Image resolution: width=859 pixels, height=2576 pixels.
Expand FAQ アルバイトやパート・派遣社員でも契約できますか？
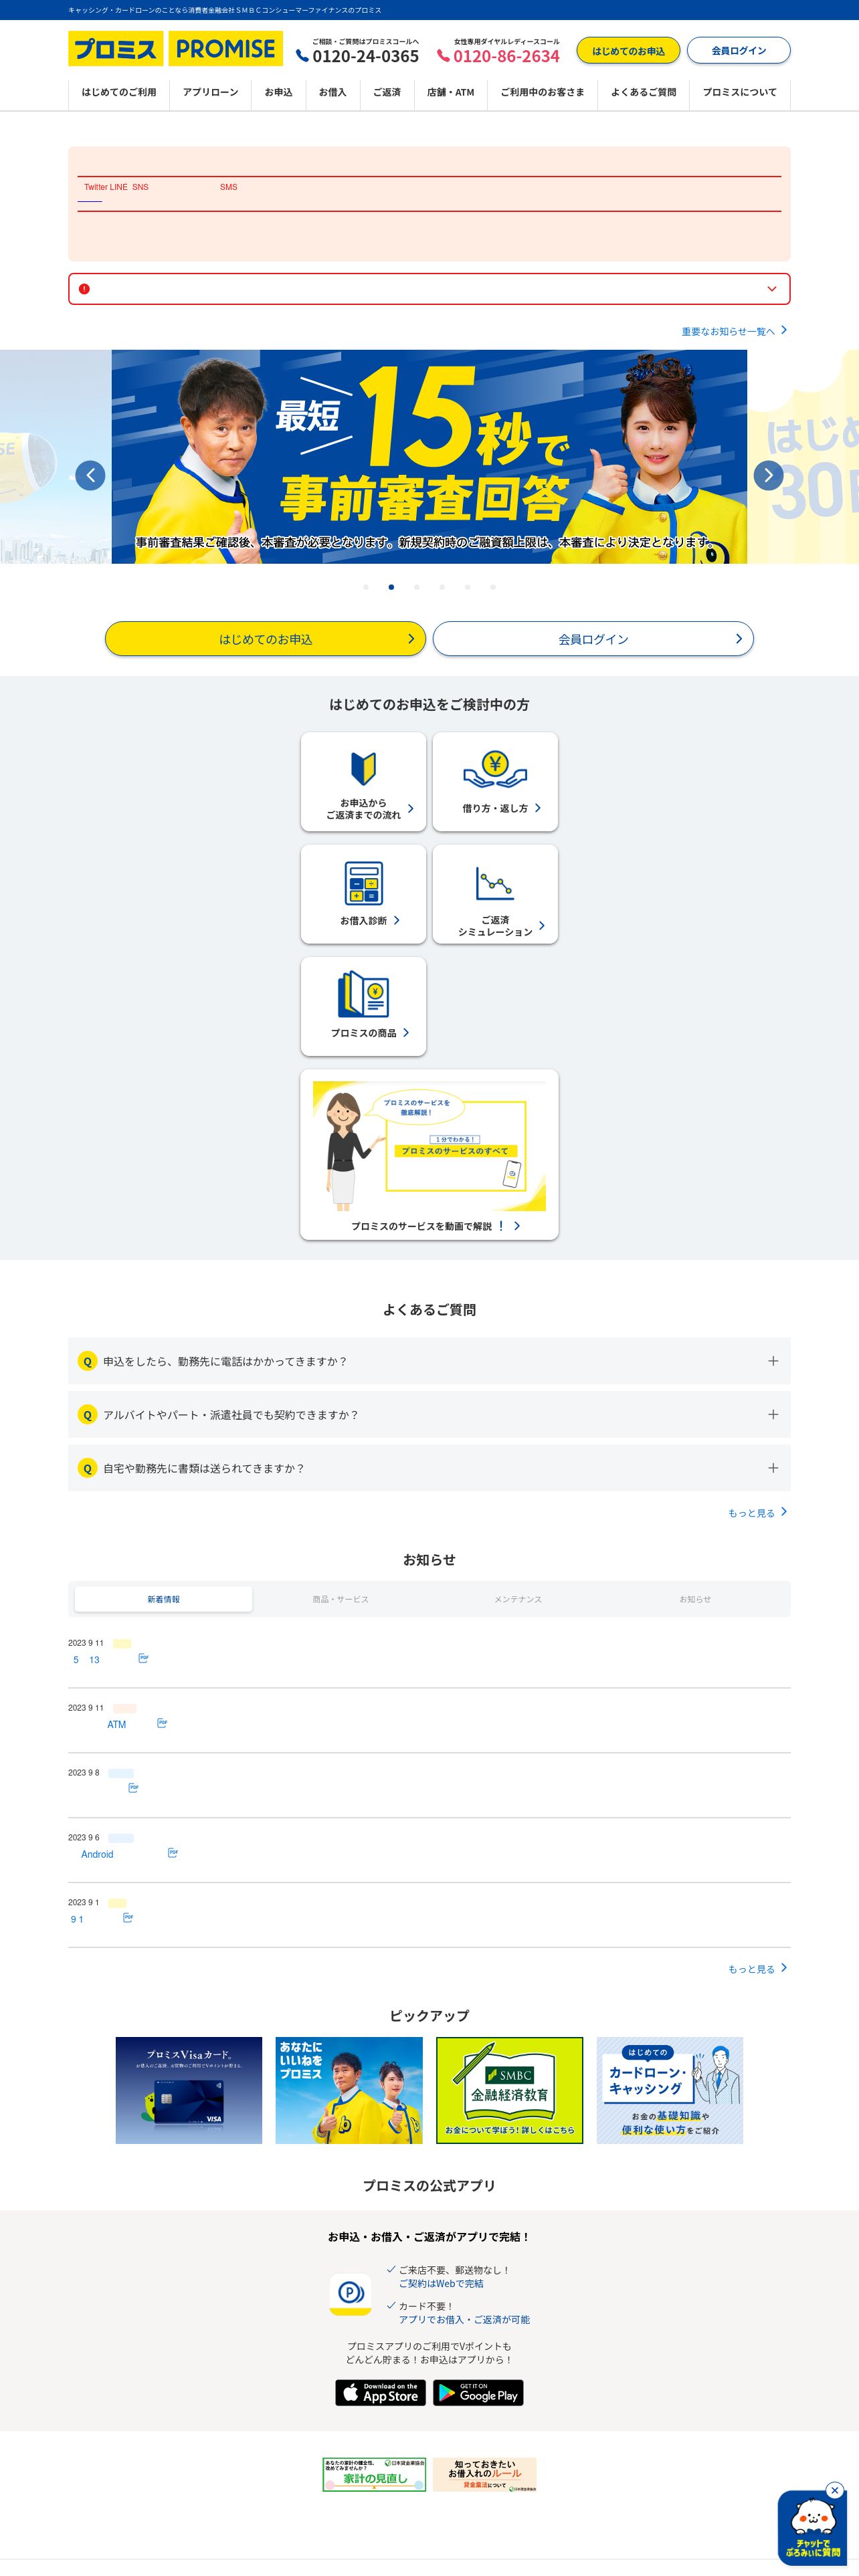[x=429, y=1415]
